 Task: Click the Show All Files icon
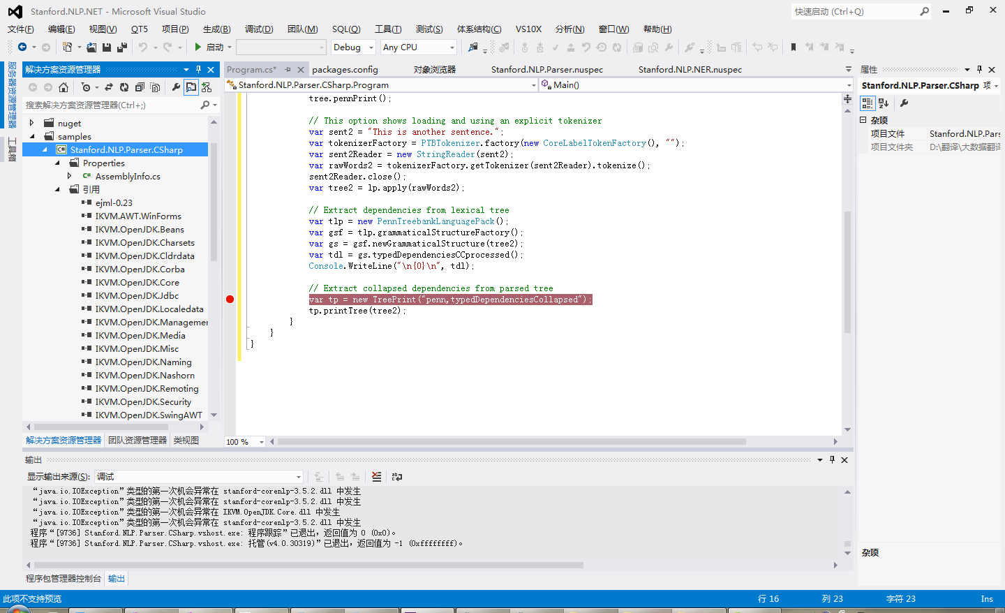click(155, 87)
